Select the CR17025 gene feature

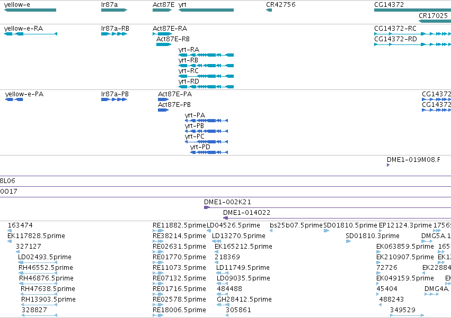pyautogui.click(x=435, y=21)
